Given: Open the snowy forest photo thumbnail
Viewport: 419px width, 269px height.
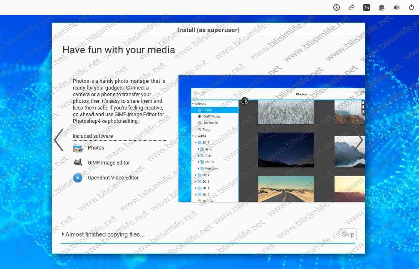Looking at the screenshot, I should click(x=286, y=112).
